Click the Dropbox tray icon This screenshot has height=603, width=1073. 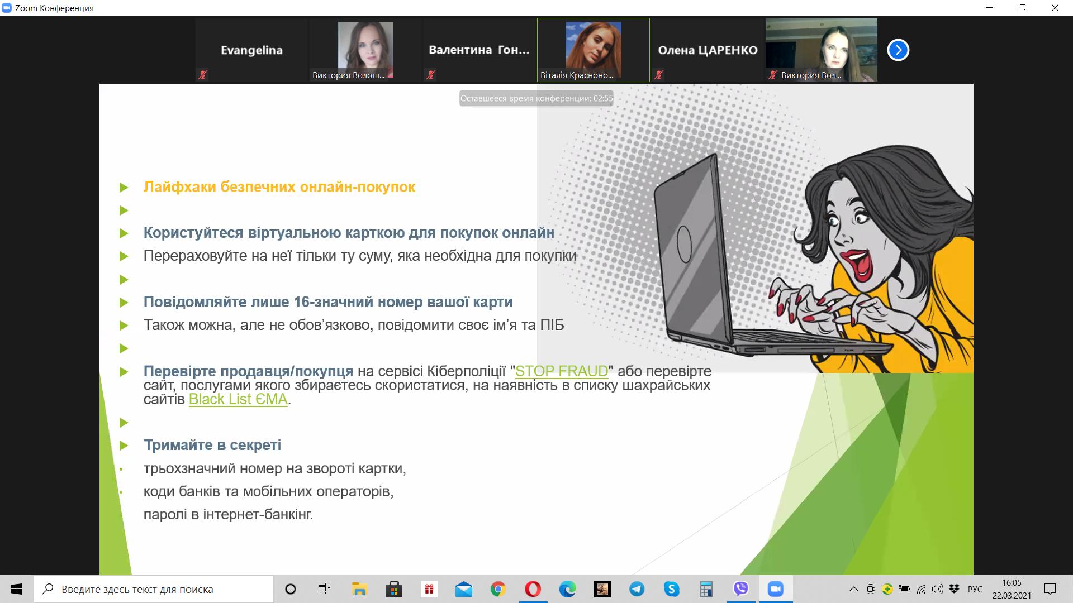click(954, 589)
